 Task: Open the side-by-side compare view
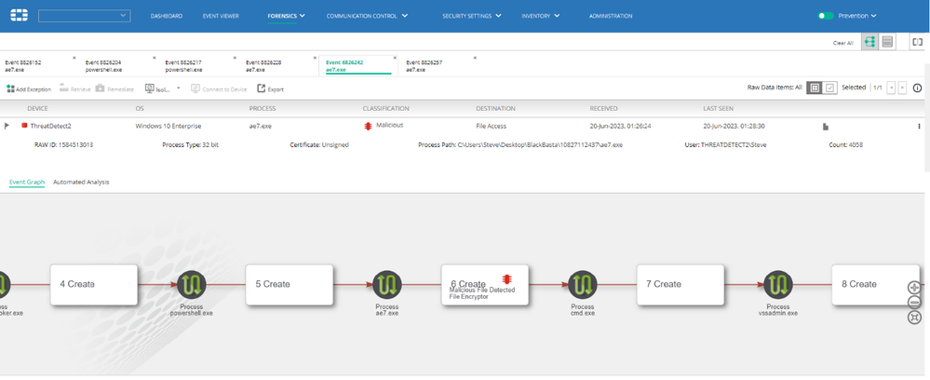click(x=918, y=42)
